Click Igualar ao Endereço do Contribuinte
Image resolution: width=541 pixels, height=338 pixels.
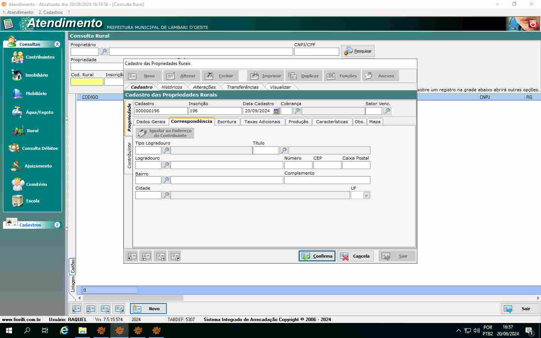pyautogui.click(x=165, y=133)
